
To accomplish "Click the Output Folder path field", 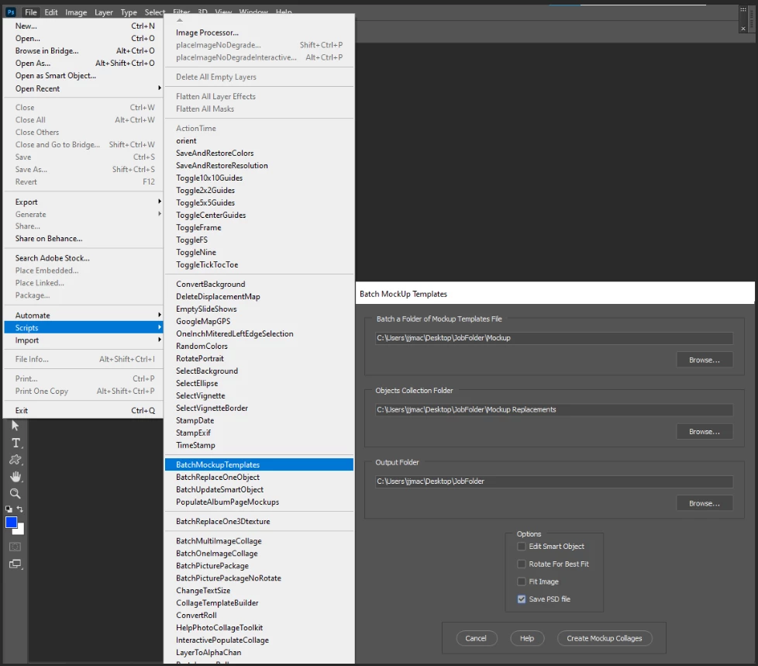I will (554, 481).
